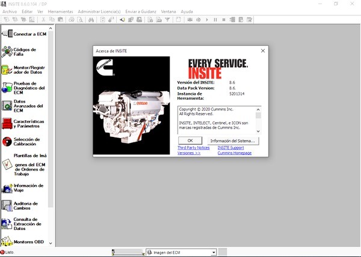Open Conectar a ECM in sidebar
This screenshot has width=361, height=257.
coord(24,34)
